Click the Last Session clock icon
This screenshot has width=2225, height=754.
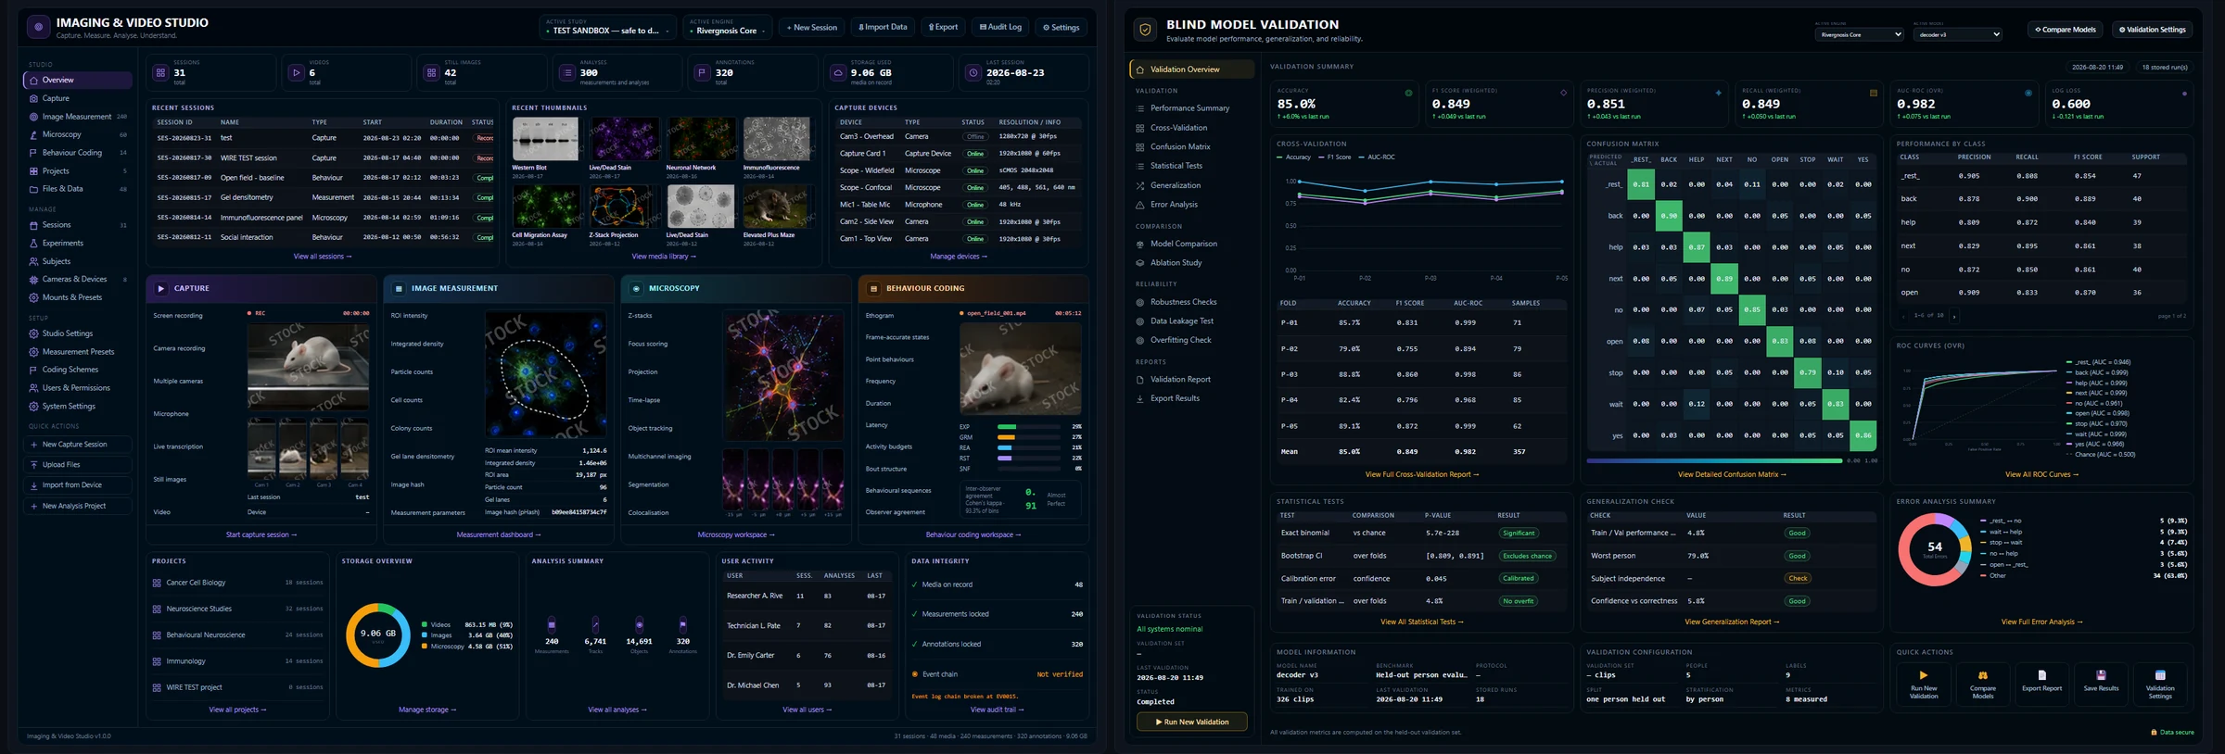point(973,72)
